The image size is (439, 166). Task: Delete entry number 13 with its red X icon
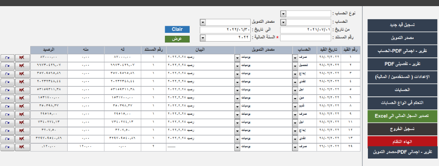coord(22,139)
